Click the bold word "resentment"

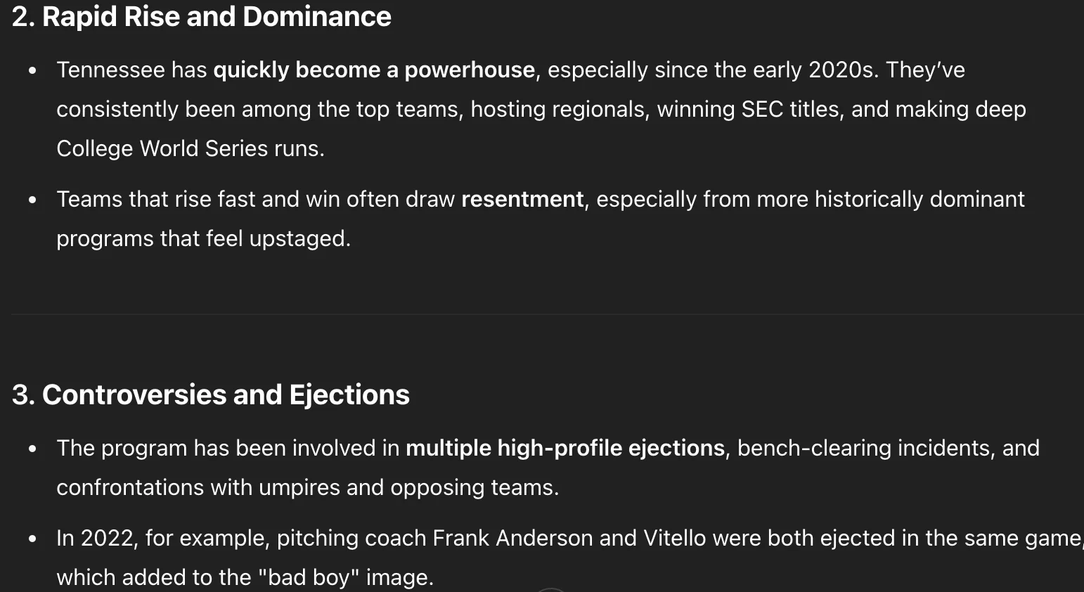click(x=522, y=199)
